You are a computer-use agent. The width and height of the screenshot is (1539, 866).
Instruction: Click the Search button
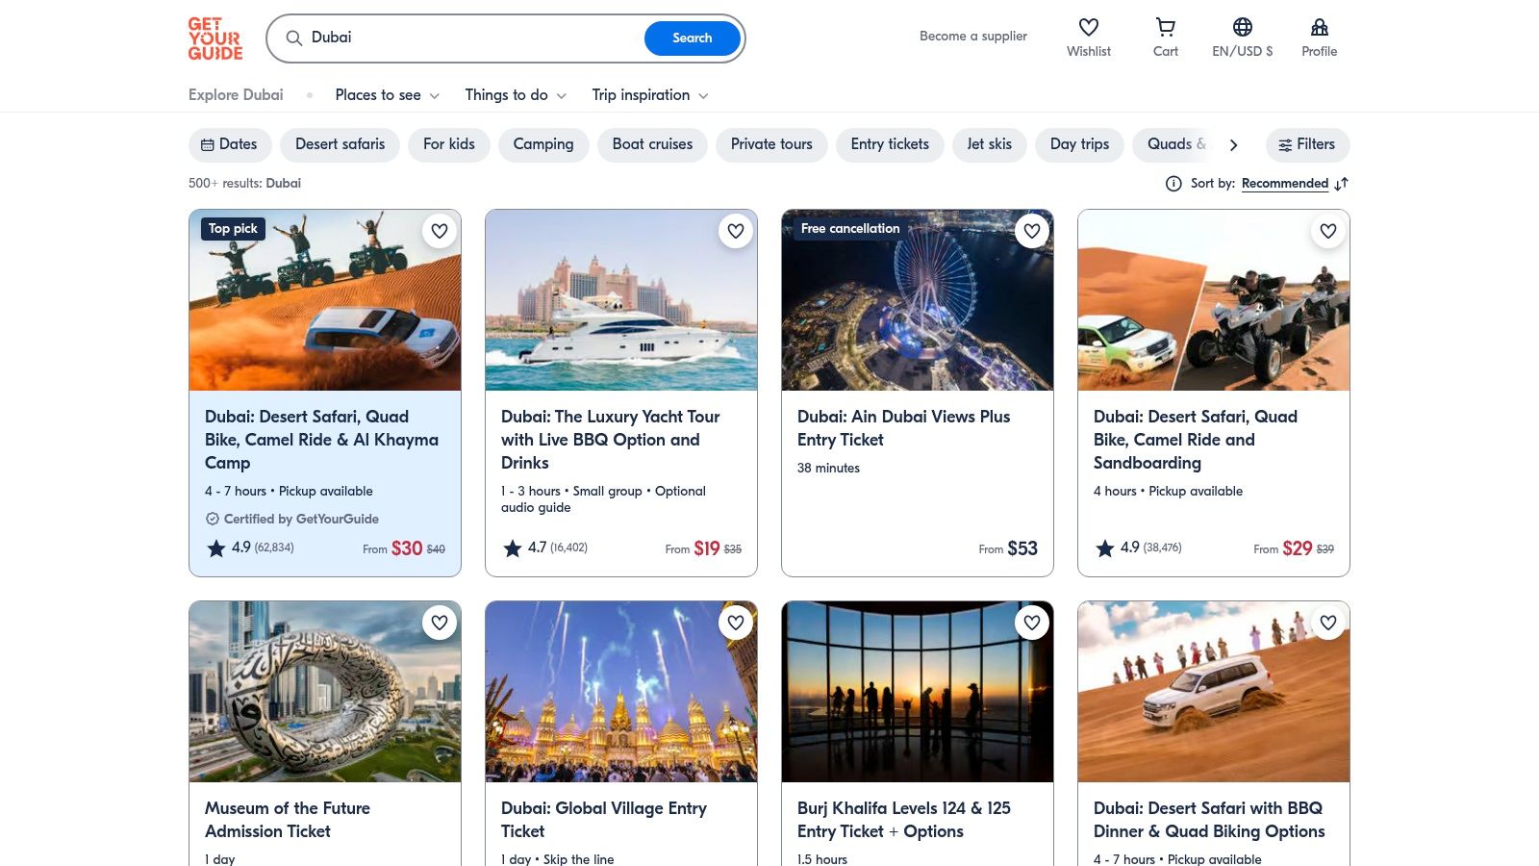(x=692, y=38)
